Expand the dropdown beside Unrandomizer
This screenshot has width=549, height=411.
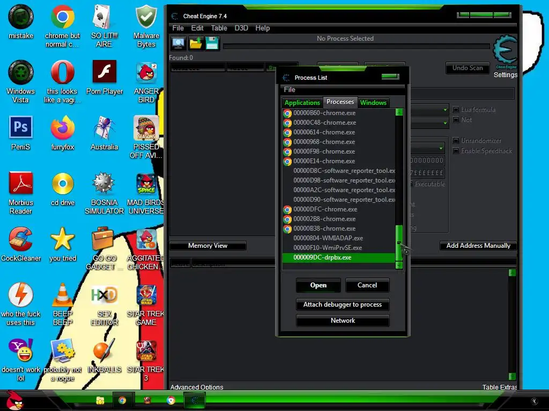[441, 148]
